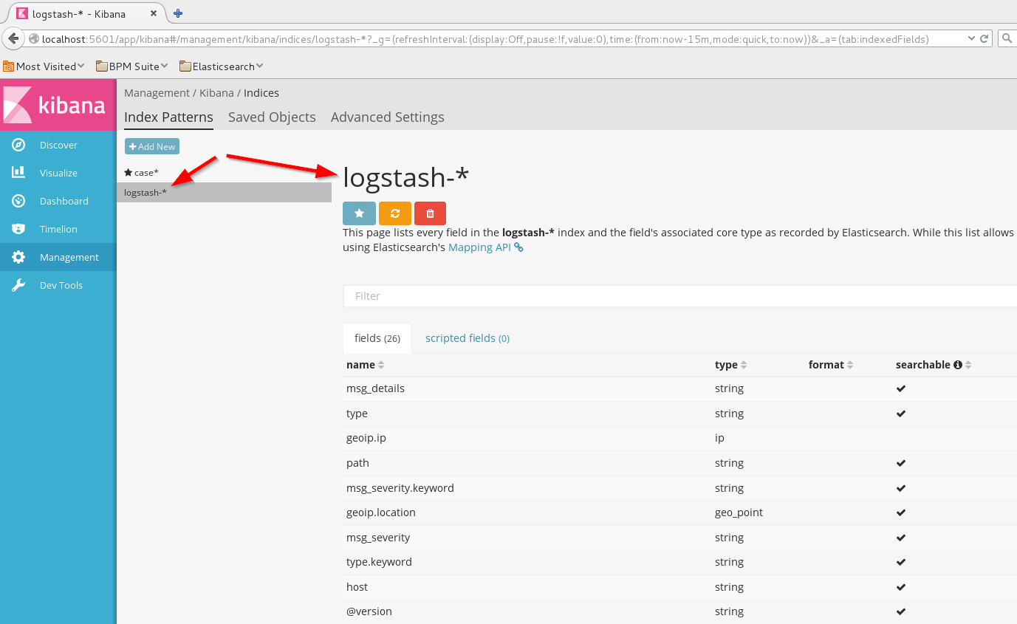
Task: Open the Mapping API link
Action: 479,247
